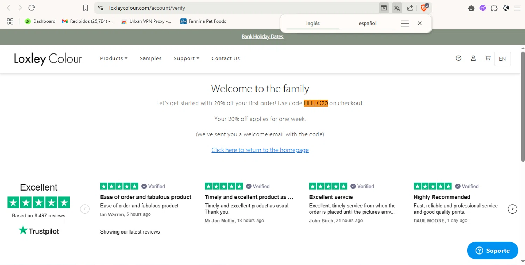Click Verified badge on PAUL MOORE's review

click(467, 186)
